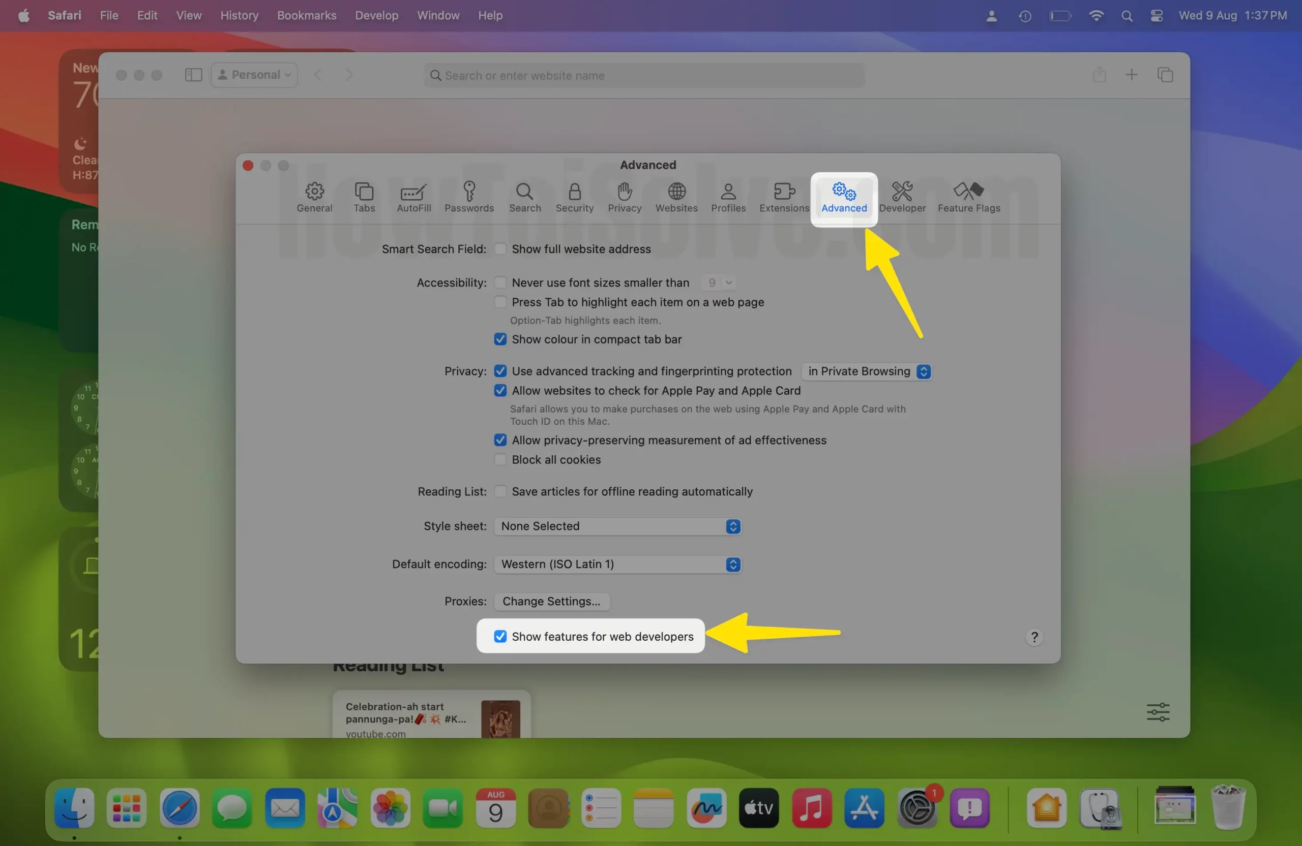
Task: Open Control Centre in menu bar
Action: (1156, 16)
